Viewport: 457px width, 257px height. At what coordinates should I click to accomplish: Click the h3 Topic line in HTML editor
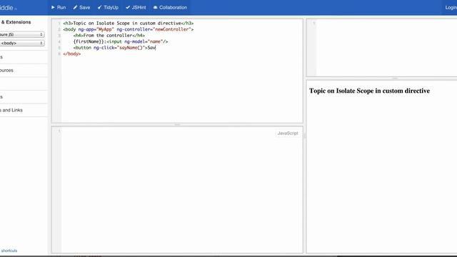129,24
